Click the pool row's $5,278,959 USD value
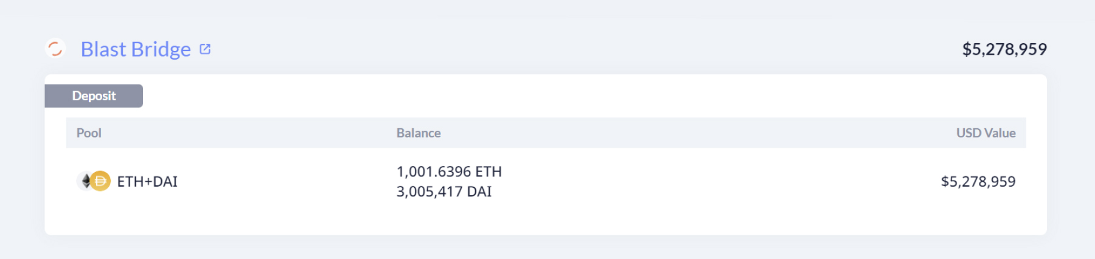This screenshot has width=1095, height=259. pyautogui.click(x=978, y=182)
